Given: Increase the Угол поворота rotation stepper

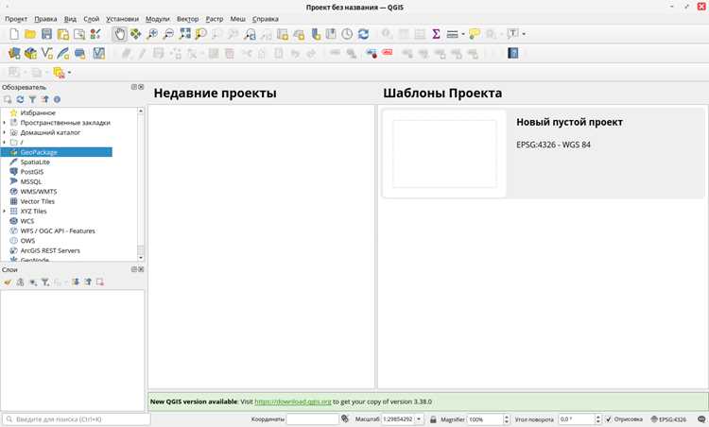Looking at the screenshot, I should pyautogui.click(x=597, y=417).
